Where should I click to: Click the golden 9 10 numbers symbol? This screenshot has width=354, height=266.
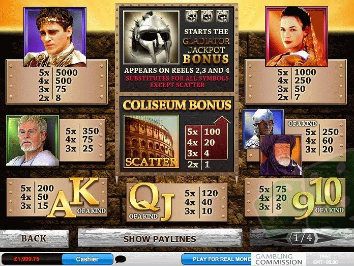pos(318,197)
